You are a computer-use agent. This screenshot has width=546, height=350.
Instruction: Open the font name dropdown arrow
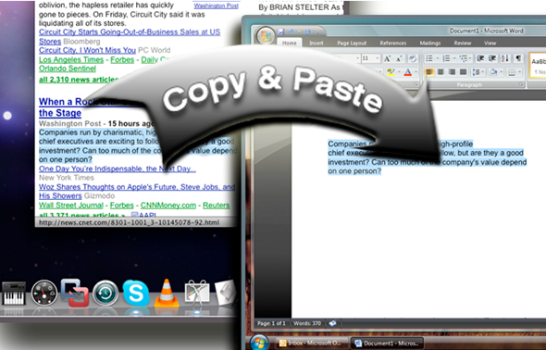pos(357,58)
